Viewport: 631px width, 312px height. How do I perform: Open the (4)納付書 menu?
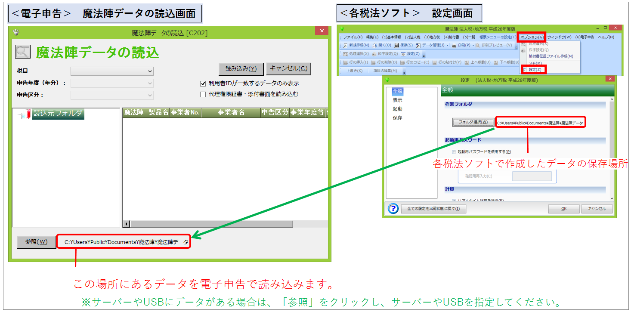[x=451, y=37]
